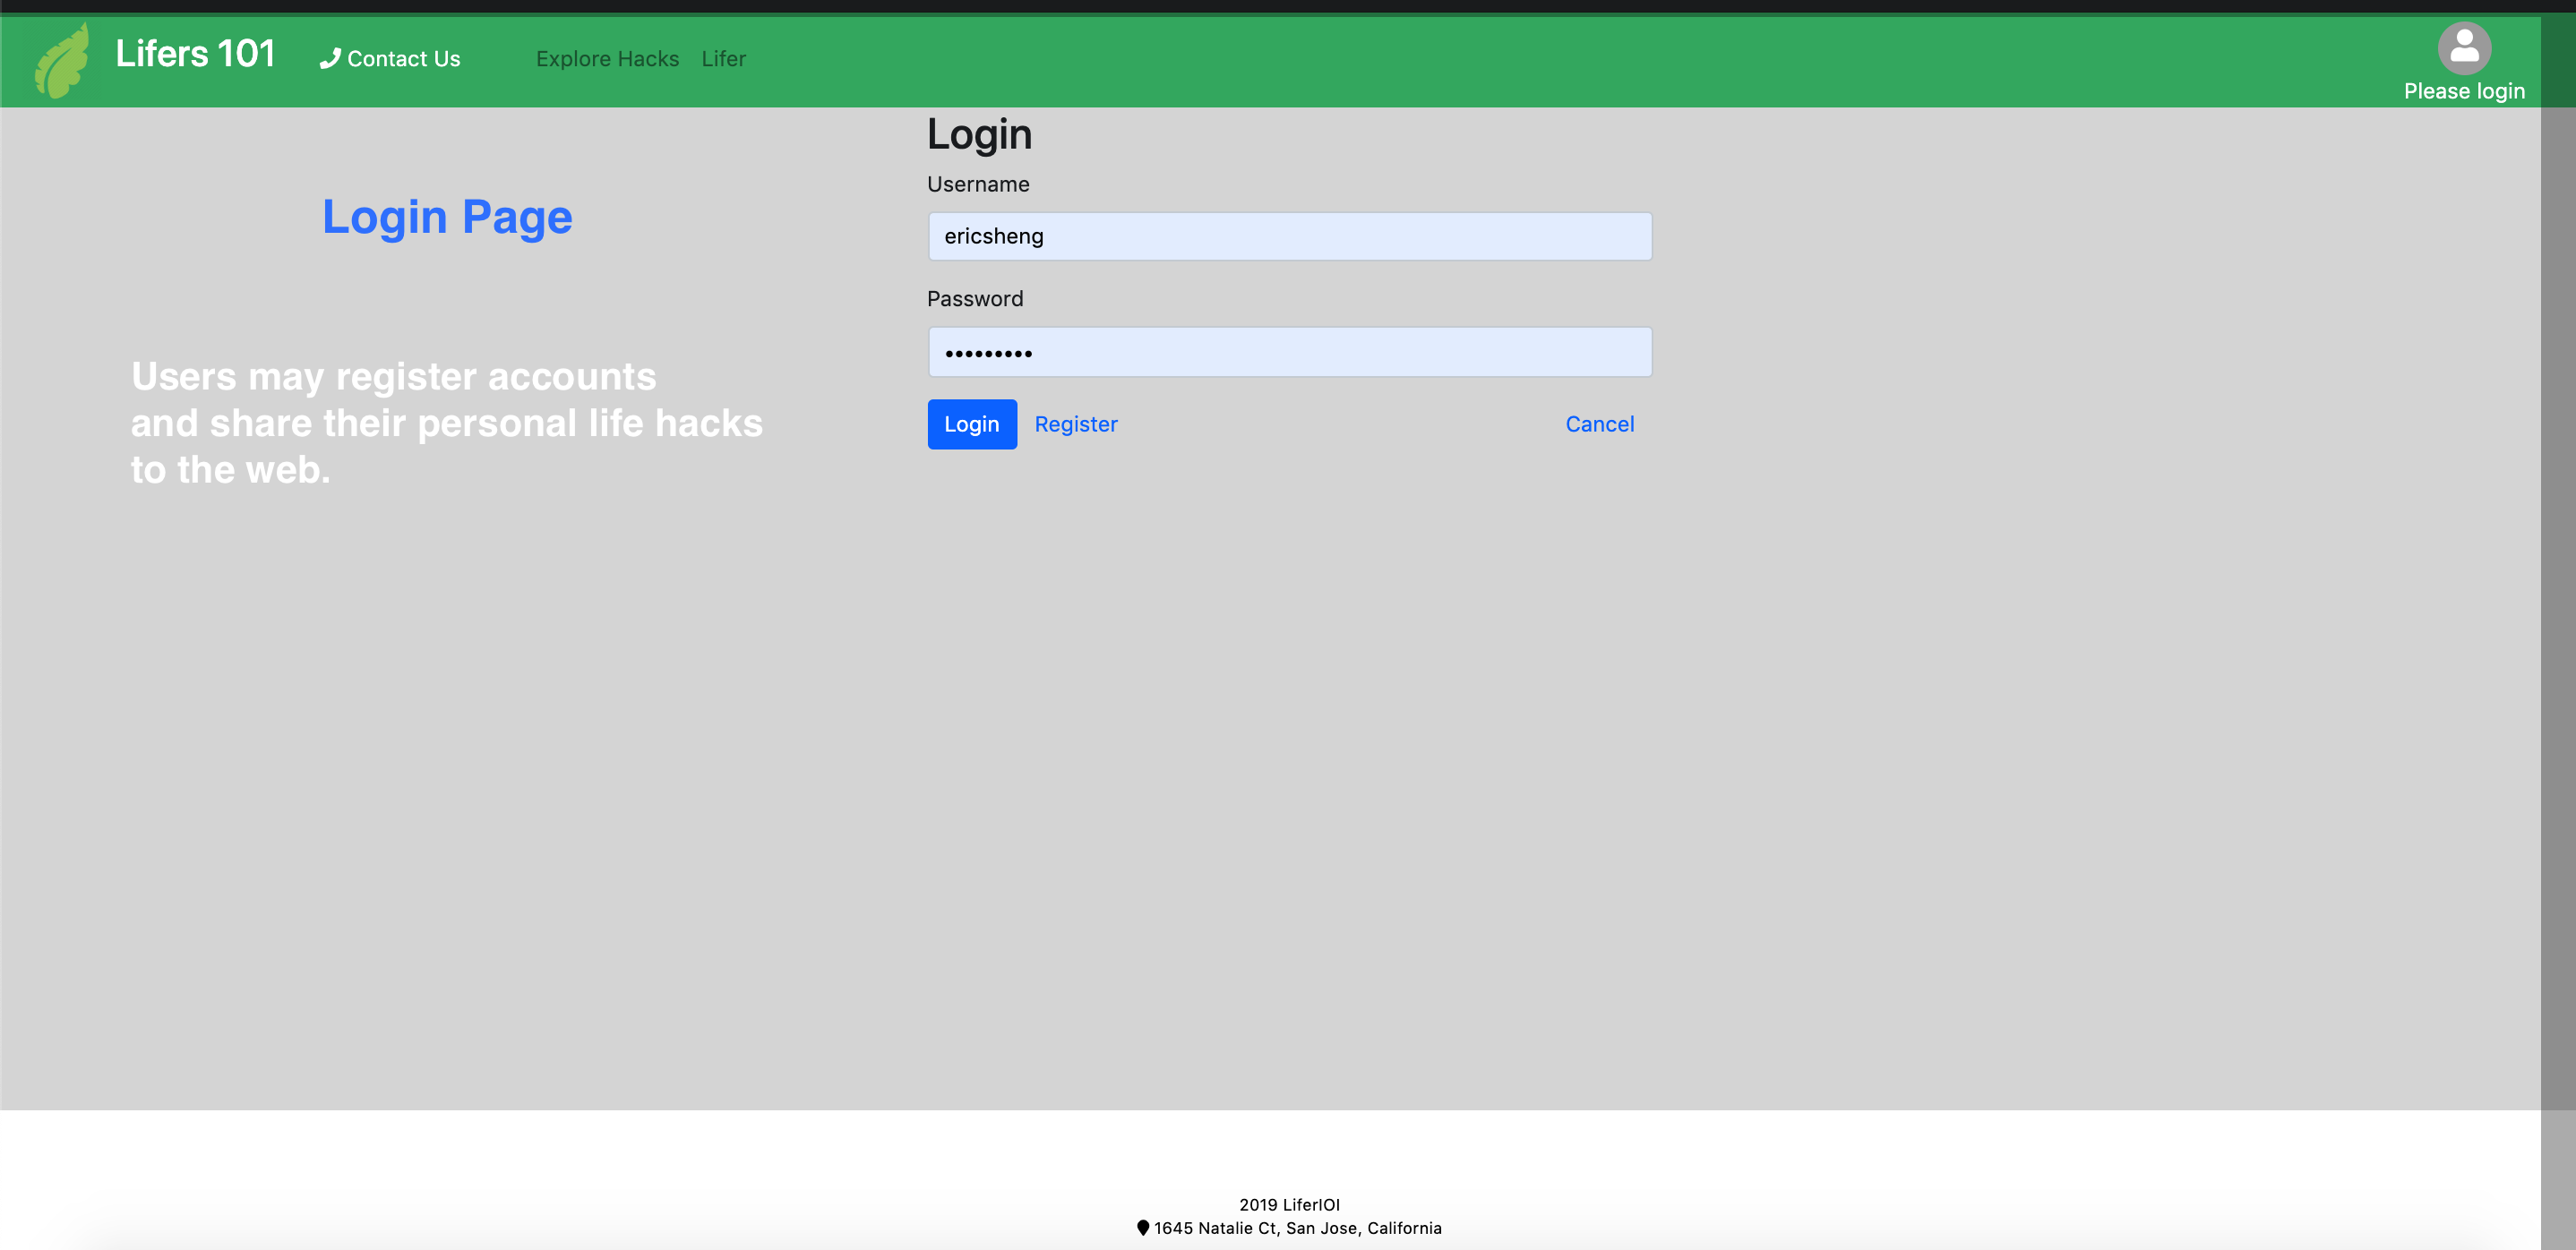Click the green leaf logo icon
The image size is (2576, 1250).
[x=63, y=62]
